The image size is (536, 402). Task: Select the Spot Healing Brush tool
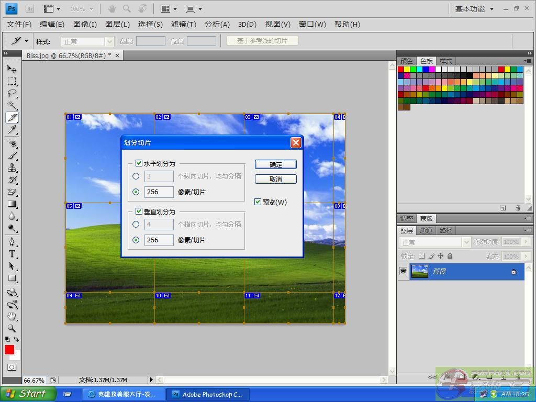(x=12, y=143)
